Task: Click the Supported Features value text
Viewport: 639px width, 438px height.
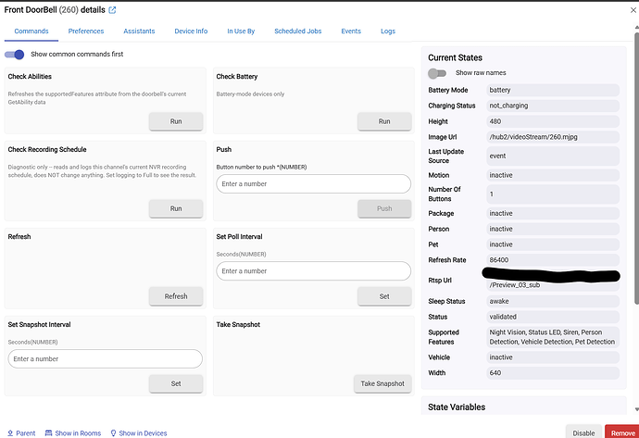Action: pyautogui.click(x=552, y=337)
